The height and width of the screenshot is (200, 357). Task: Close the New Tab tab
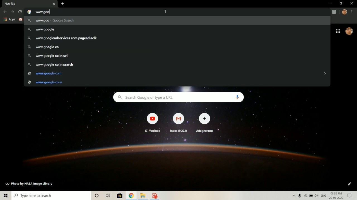pyautogui.click(x=54, y=4)
